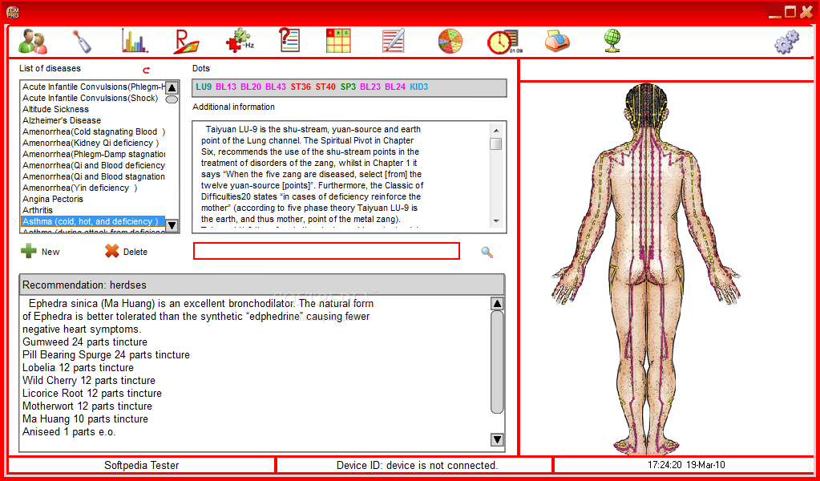820x481 pixels.
Task: Open the bar chart diagnostics icon
Action: (x=135, y=41)
